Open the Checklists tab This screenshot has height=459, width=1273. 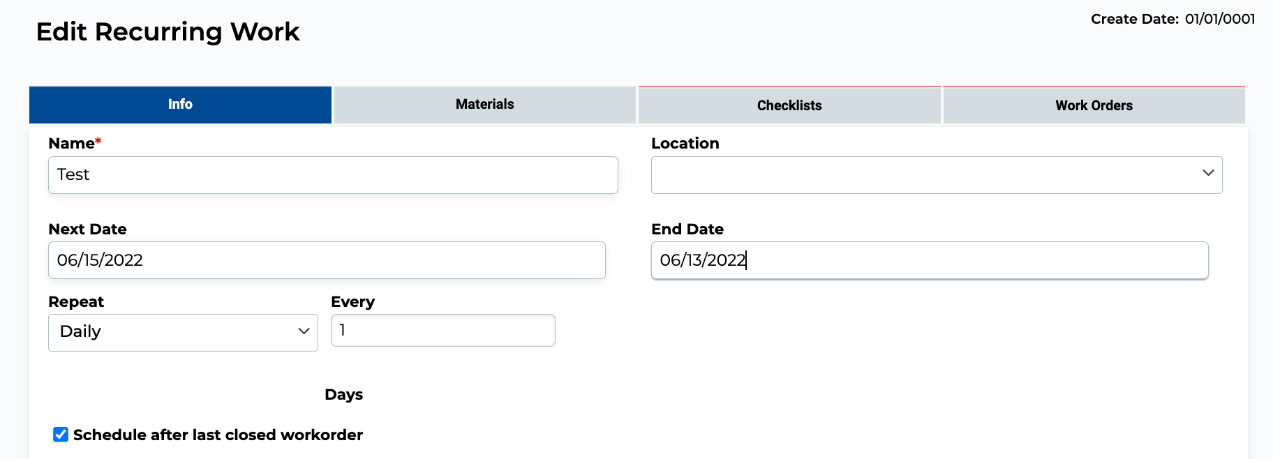789,105
